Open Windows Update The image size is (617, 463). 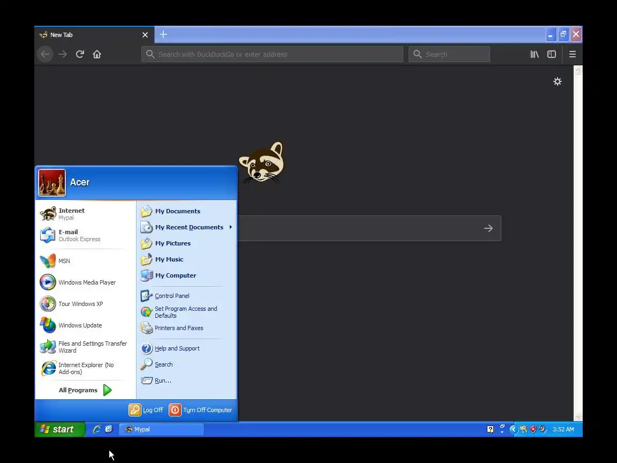(85, 325)
